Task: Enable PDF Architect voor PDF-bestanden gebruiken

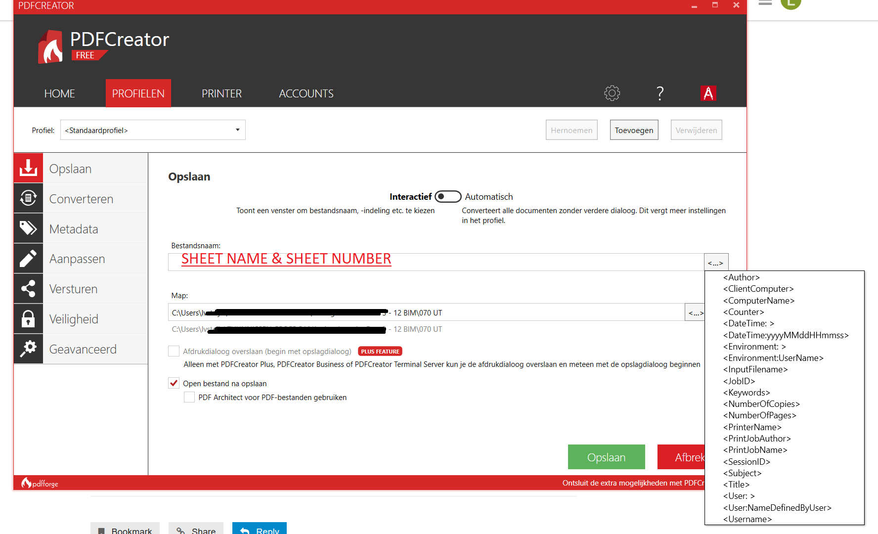Action: tap(189, 397)
